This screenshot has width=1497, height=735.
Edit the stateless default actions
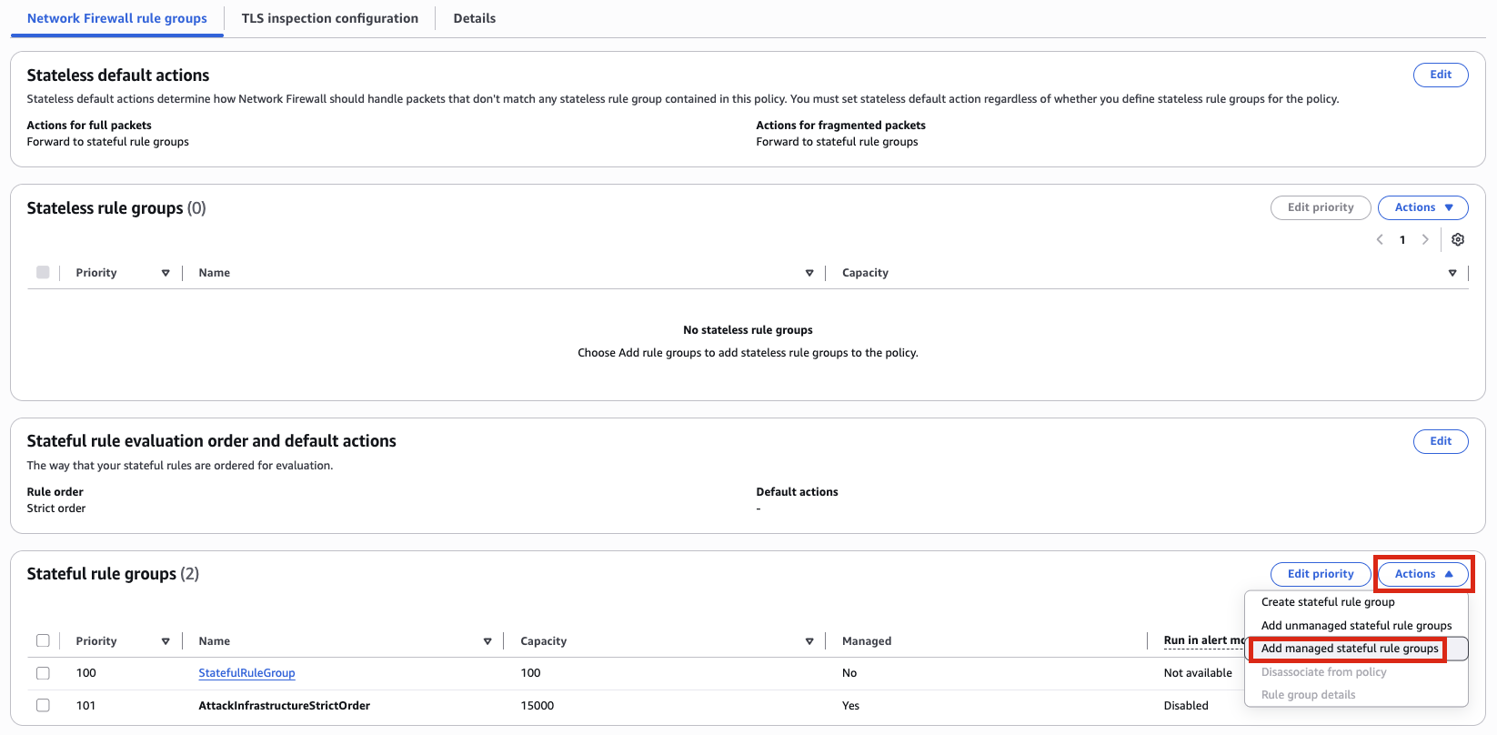(1440, 75)
